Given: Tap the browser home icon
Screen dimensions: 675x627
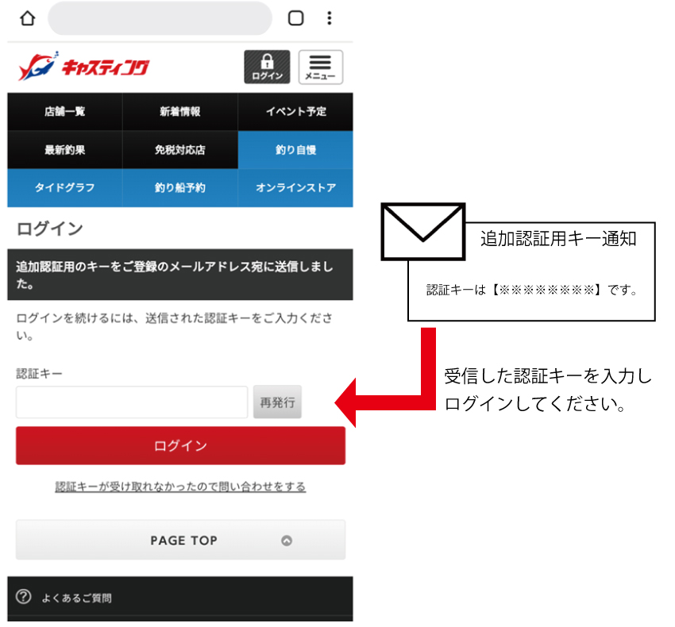Looking at the screenshot, I should (28, 18).
